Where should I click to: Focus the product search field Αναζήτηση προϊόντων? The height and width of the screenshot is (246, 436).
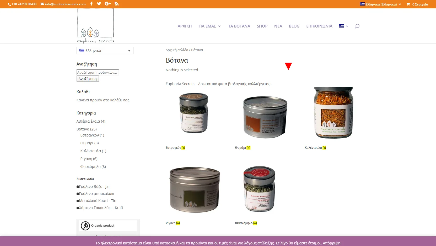point(98,72)
